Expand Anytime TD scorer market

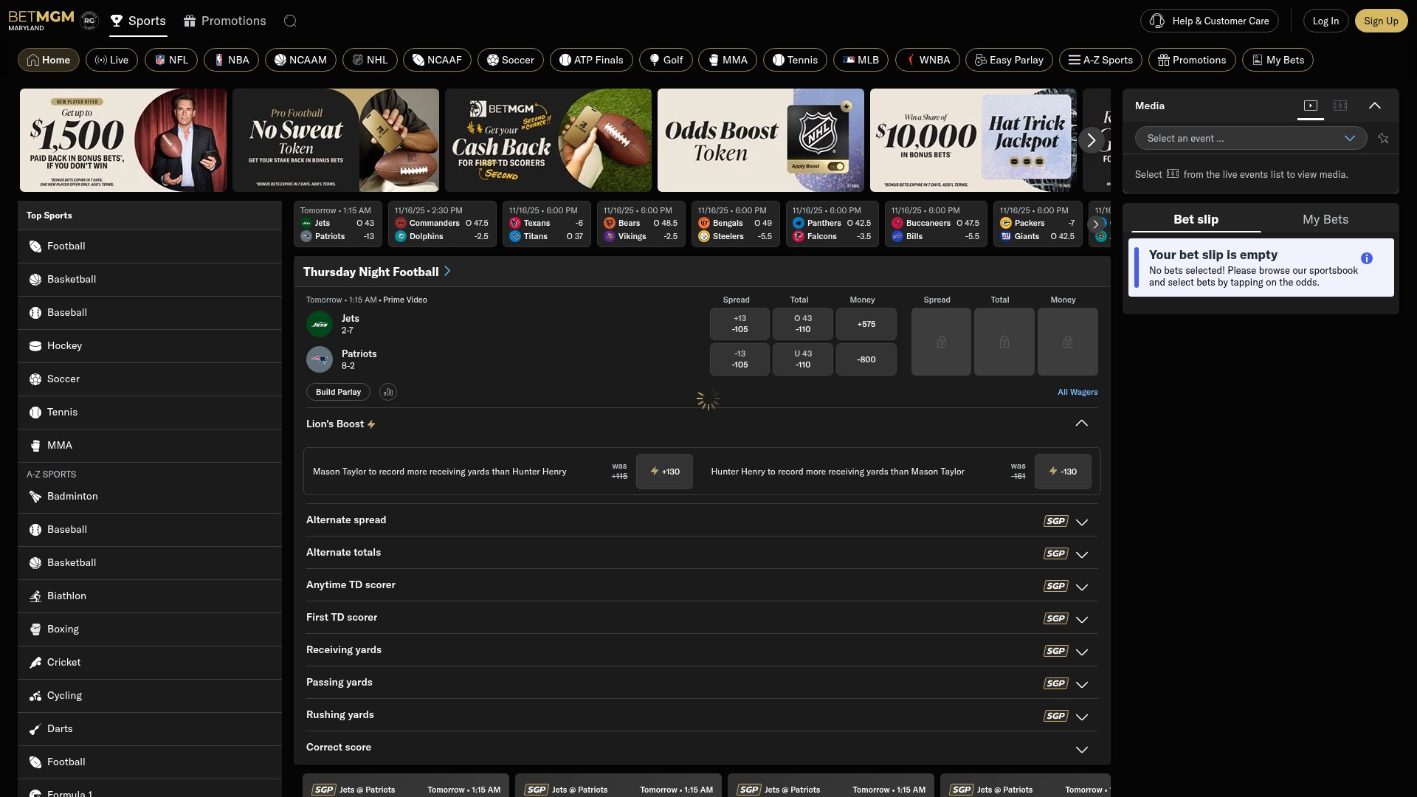pyautogui.click(x=702, y=585)
